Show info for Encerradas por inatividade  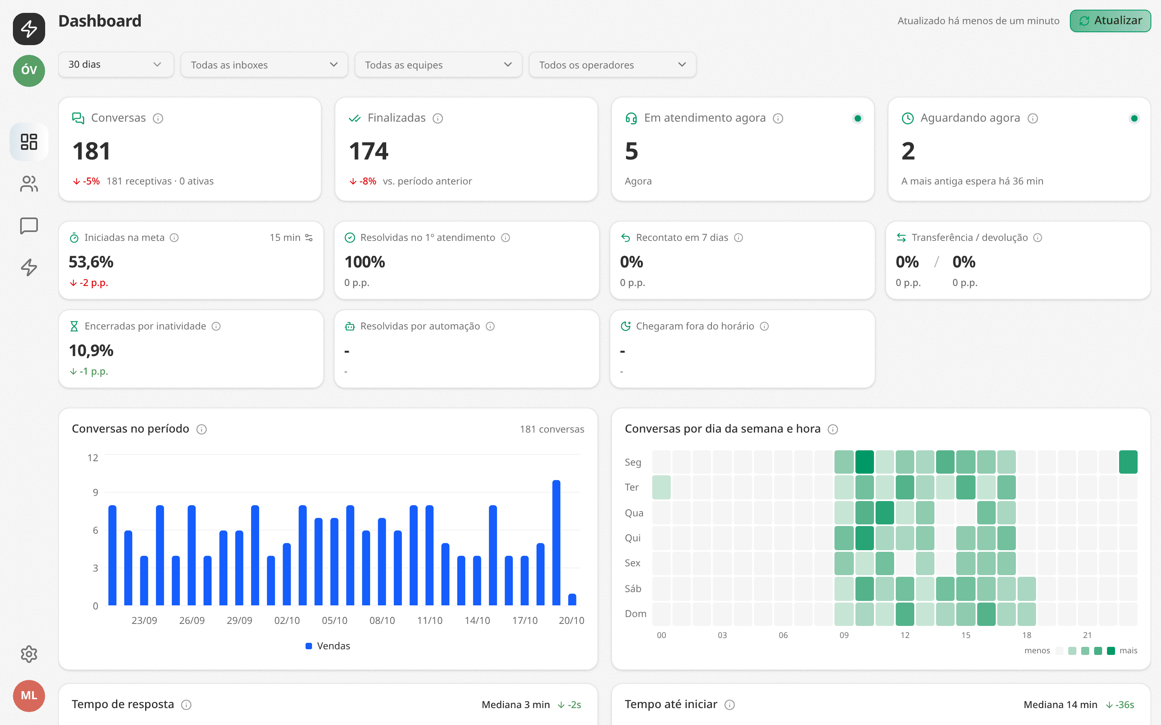pyautogui.click(x=216, y=327)
